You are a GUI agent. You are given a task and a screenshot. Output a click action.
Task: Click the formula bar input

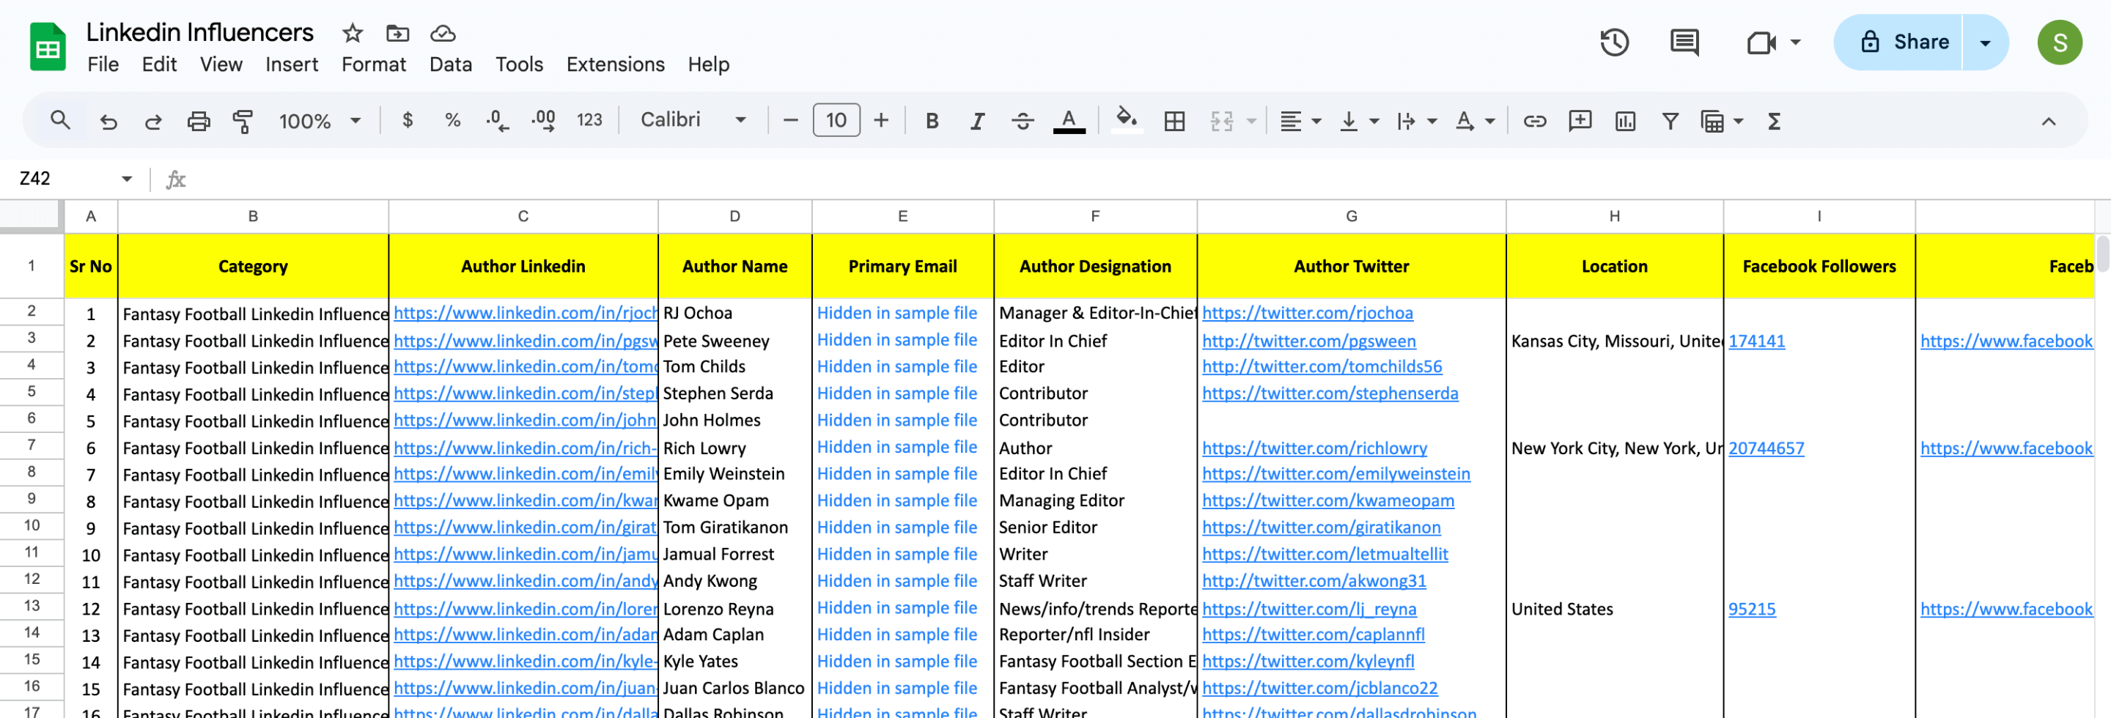click(1147, 179)
